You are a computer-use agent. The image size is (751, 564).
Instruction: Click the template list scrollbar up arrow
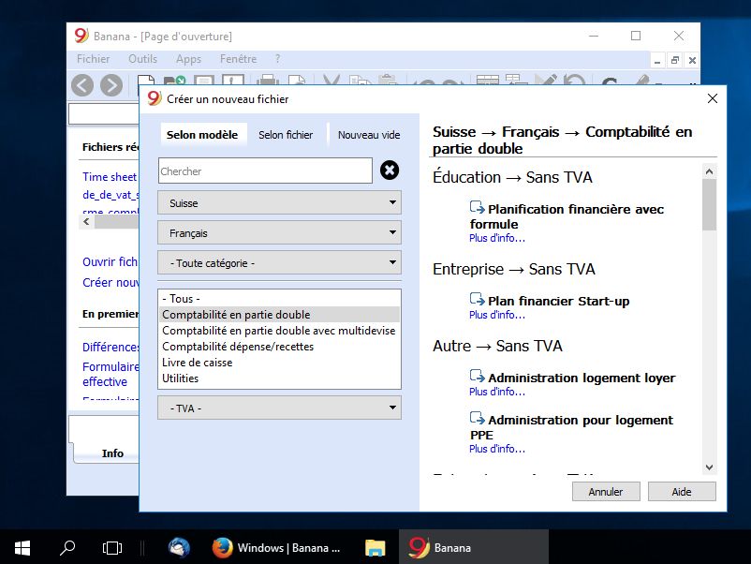coord(710,171)
